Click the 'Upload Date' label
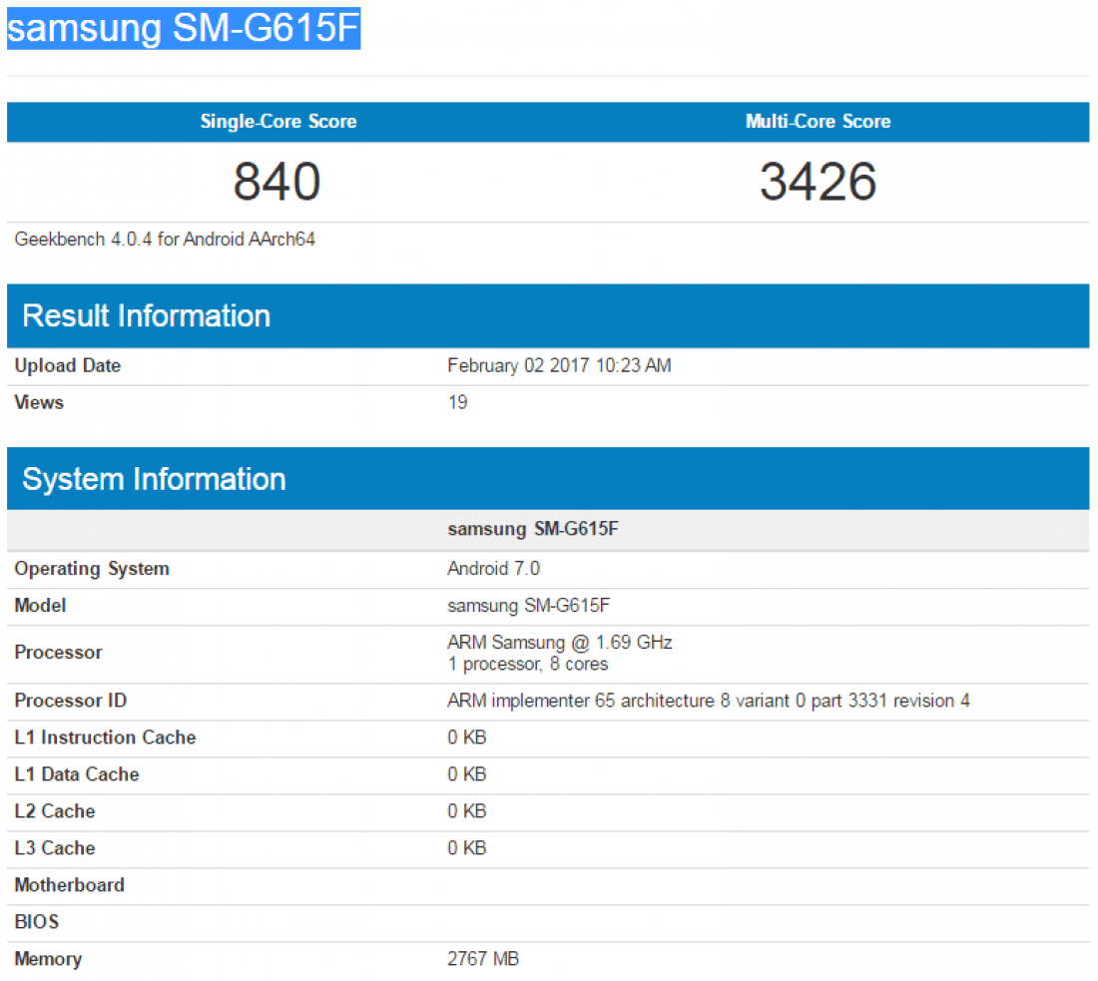This screenshot has height=981, width=1098. coord(67,365)
